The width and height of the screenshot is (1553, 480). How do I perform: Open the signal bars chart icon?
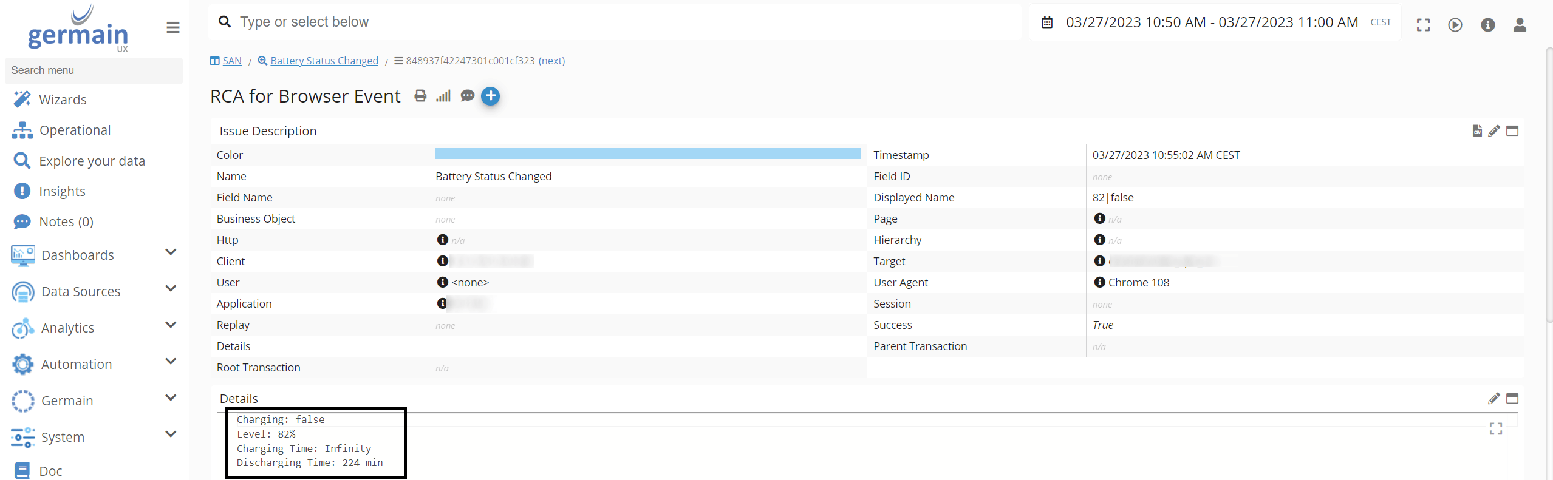click(x=443, y=96)
